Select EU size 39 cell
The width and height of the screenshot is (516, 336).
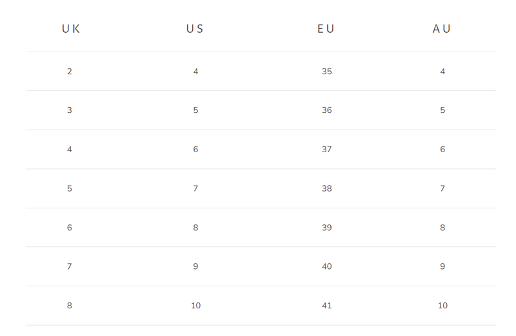coord(326,228)
